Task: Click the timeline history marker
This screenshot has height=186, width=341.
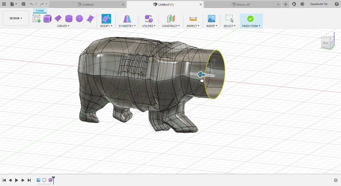Action: point(54,180)
